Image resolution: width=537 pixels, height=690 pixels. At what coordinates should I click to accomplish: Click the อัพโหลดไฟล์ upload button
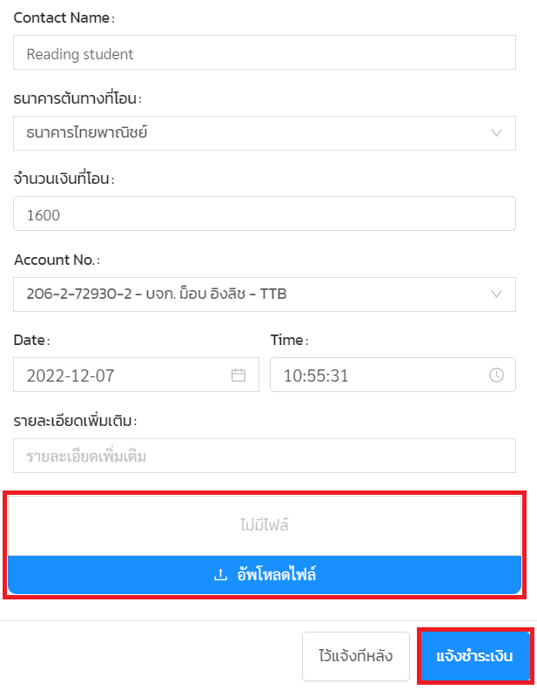click(265, 575)
